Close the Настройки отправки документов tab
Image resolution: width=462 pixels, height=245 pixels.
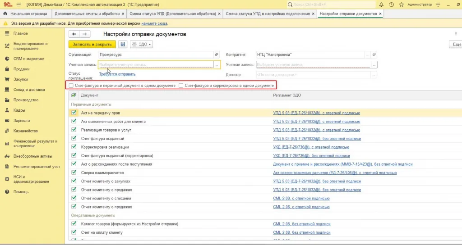click(380, 14)
